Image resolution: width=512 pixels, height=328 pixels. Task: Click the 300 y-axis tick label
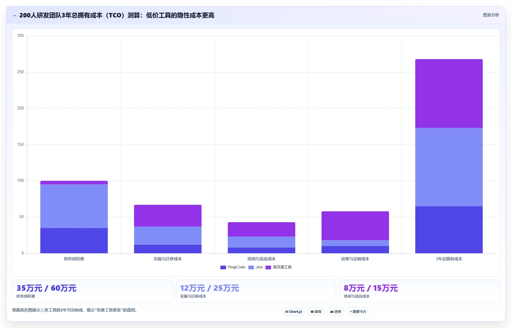20,36
